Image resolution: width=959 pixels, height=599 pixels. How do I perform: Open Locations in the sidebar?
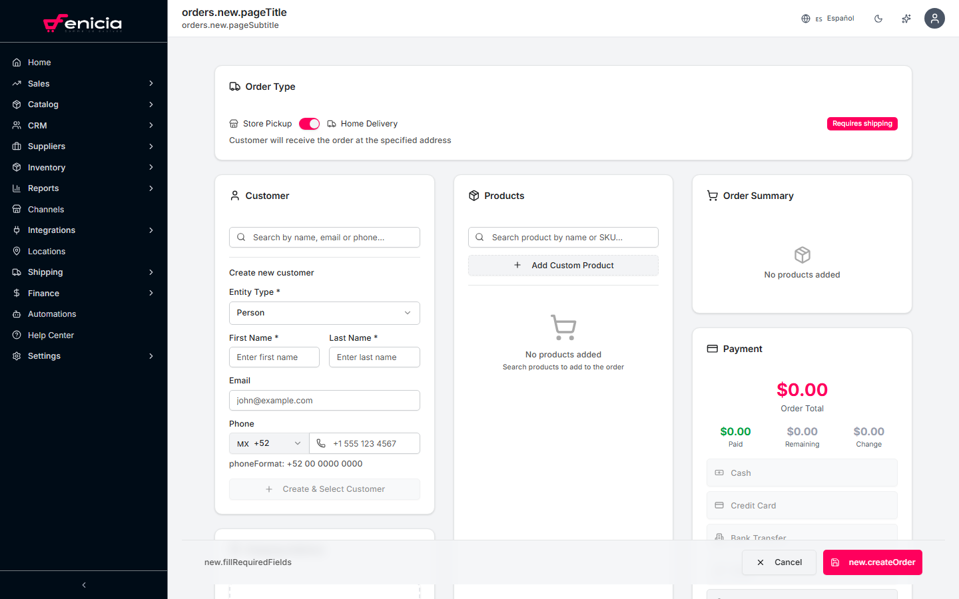47,252
